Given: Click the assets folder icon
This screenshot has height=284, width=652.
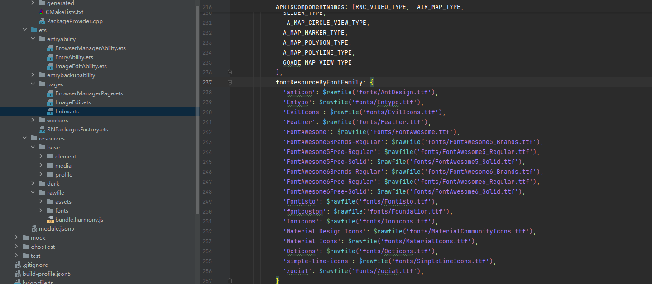Looking at the screenshot, I should pyautogui.click(x=50, y=202).
